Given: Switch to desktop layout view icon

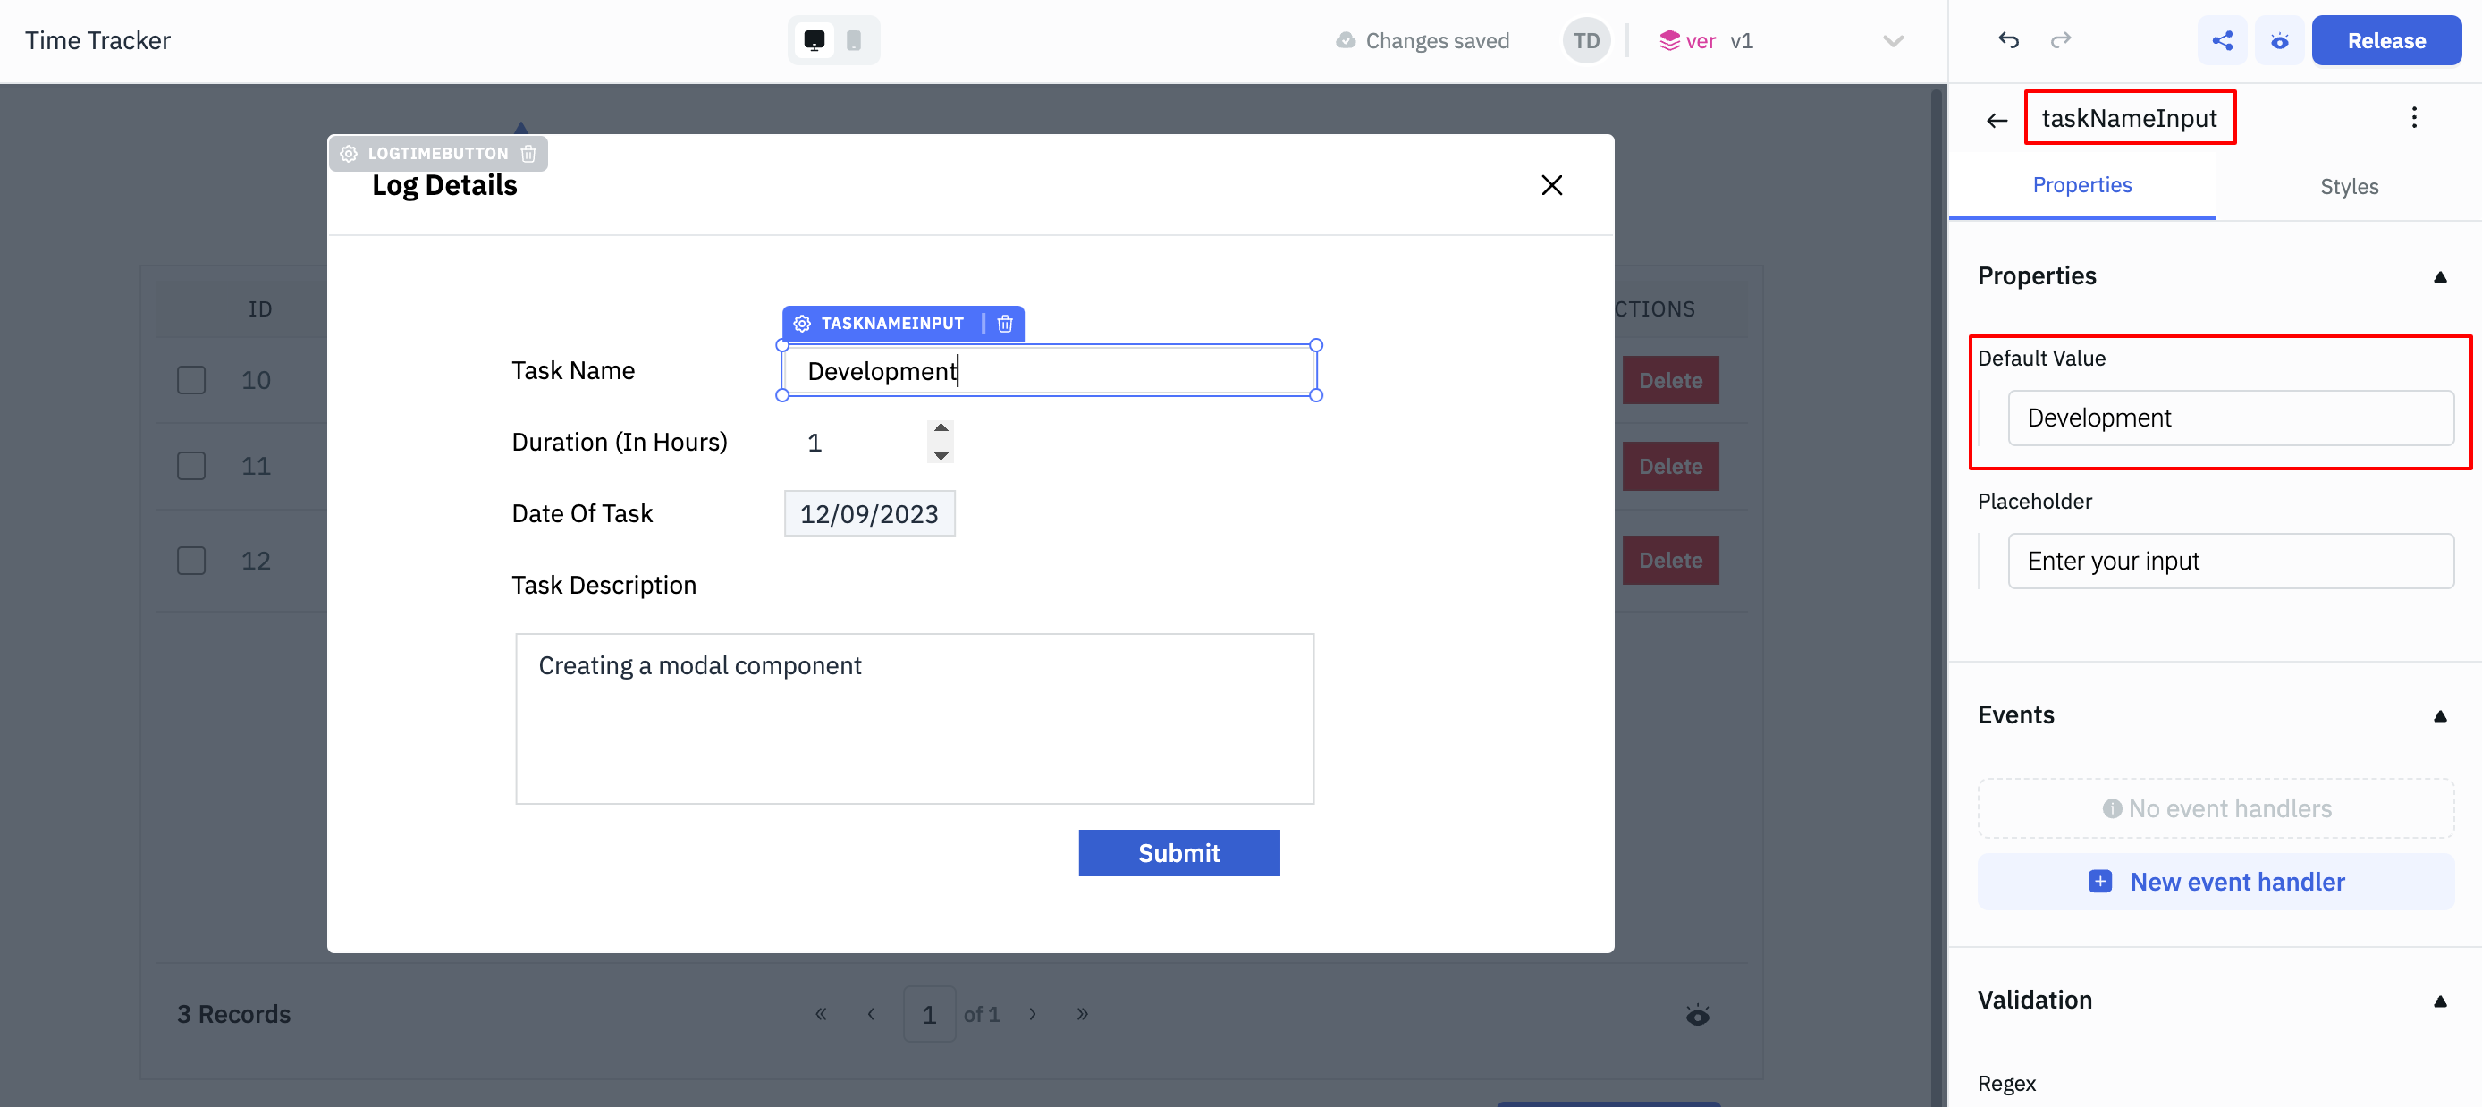Looking at the screenshot, I should [814, 40].
